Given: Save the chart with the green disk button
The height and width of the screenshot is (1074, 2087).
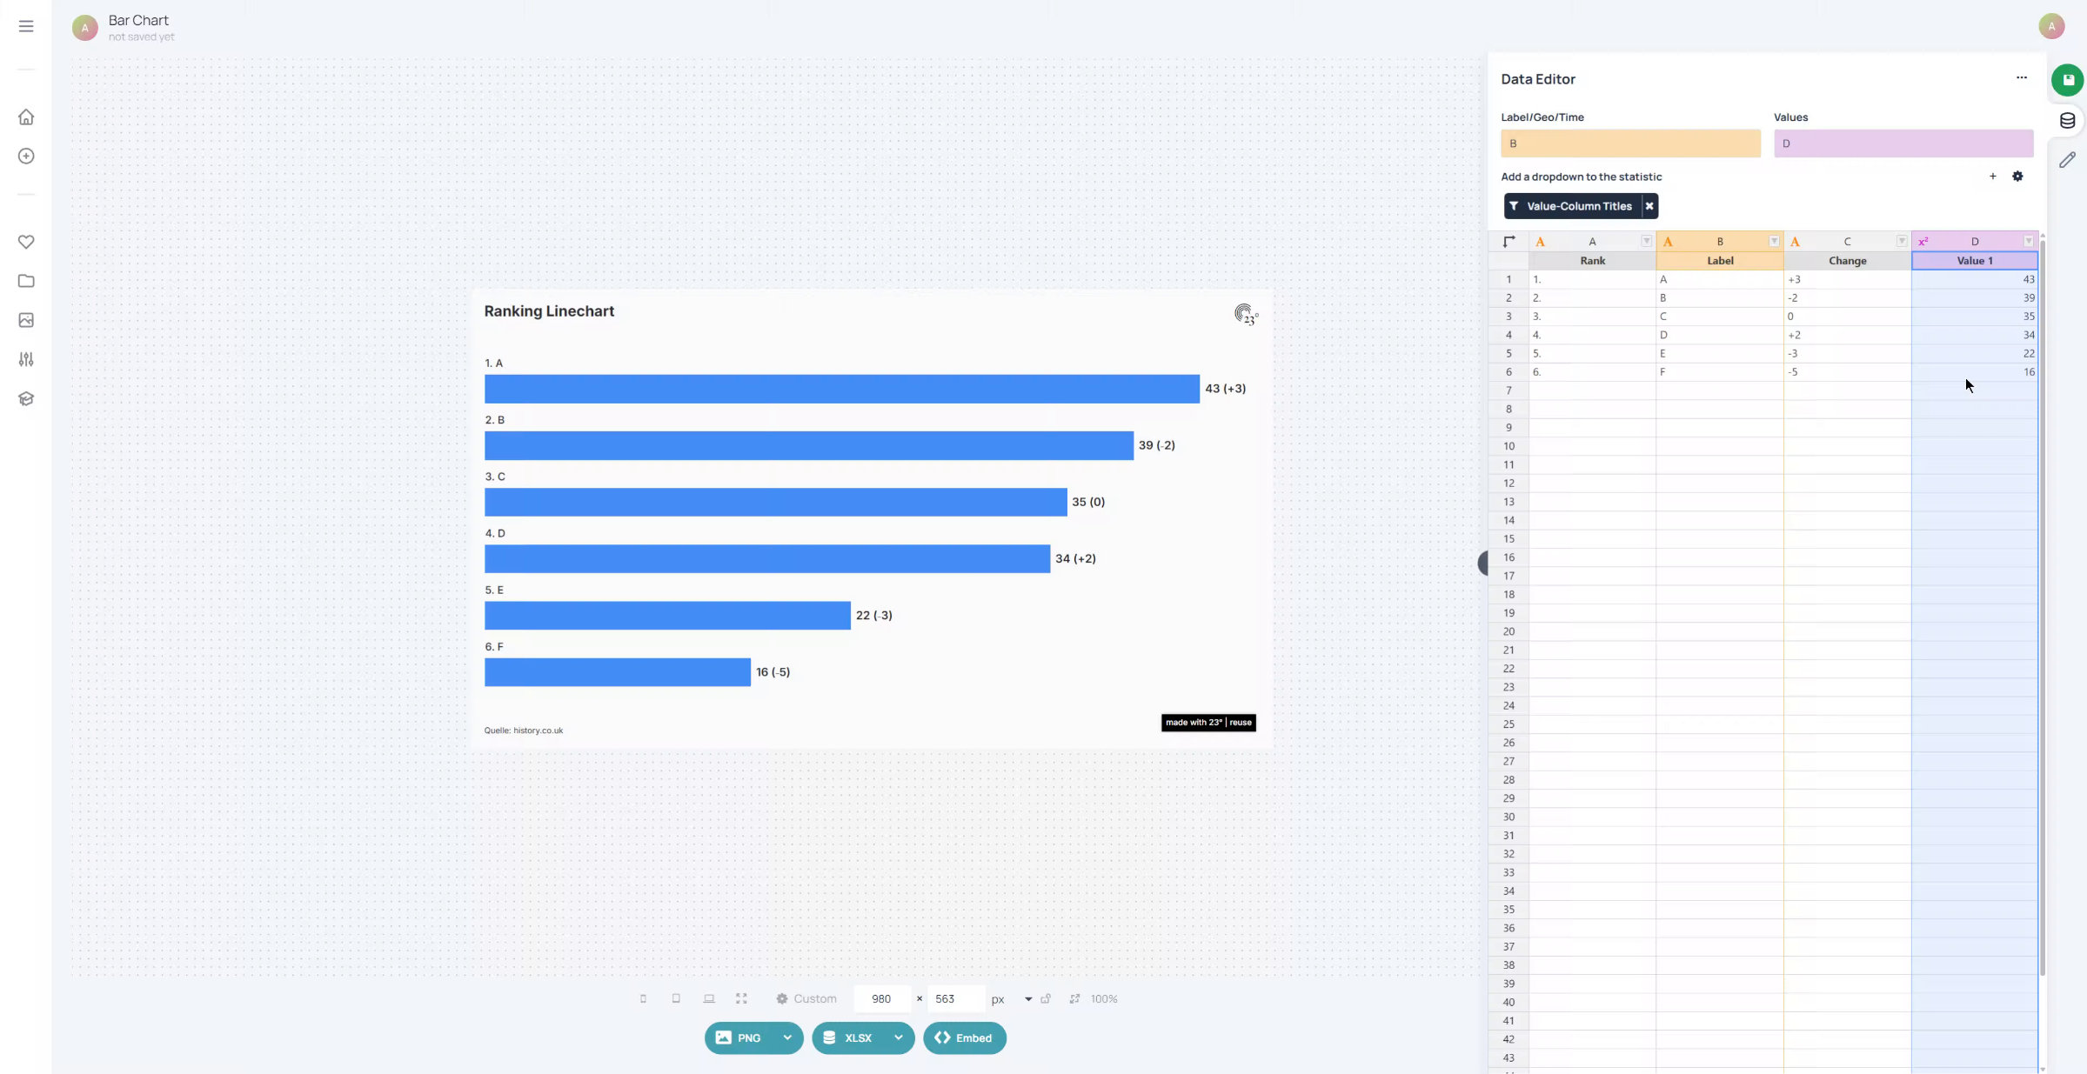Looking at the screenshot, I should pyautogui.click(x=2067, y=80).
